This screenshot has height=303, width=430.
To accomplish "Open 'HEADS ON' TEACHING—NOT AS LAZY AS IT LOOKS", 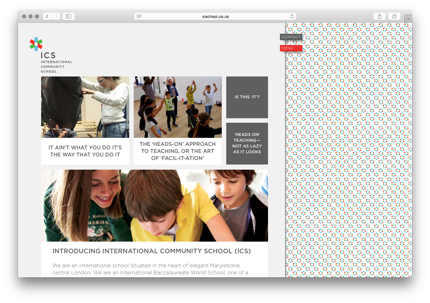I will coord(247,143).
